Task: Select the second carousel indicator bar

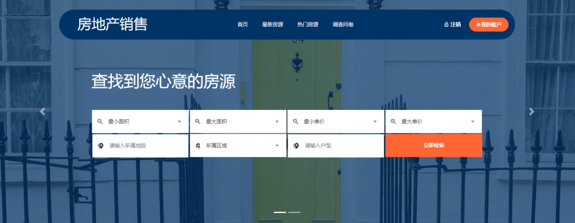Action: click(294, 212)
